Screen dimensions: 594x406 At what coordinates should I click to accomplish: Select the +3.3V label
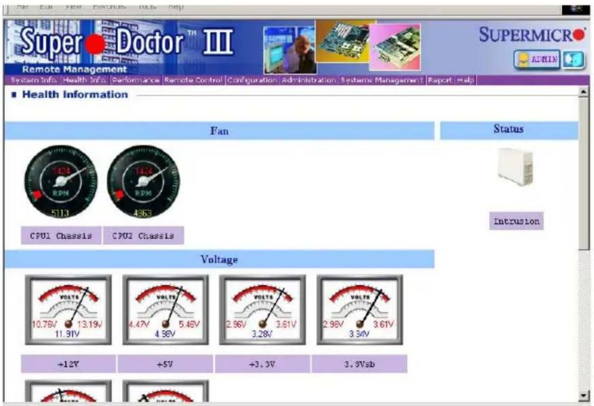pyautogui.click(x=262, y=364)
